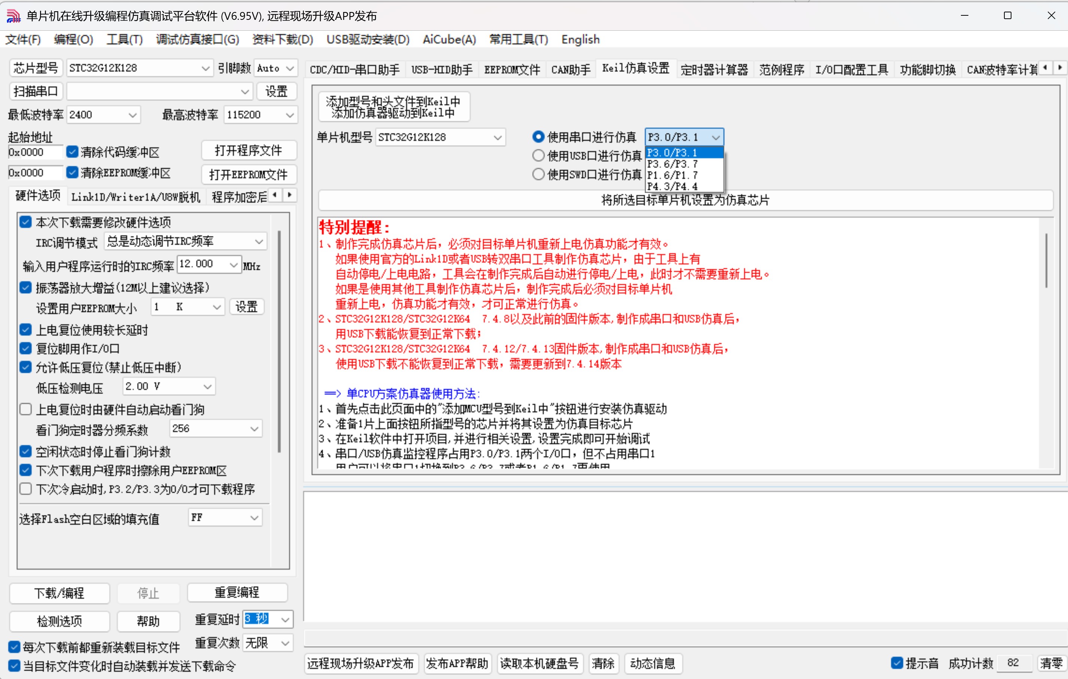Switch to Link1D/Writer1A/U8W脱机 tab
The width and height of the screenshot is (1068, 679).
[x=136, y=197]
